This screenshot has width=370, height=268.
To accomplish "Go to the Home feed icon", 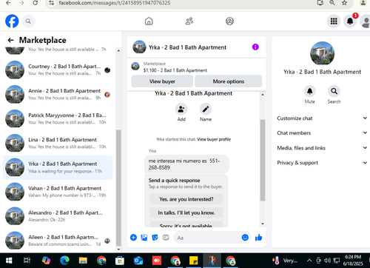I will pos(149,21).
